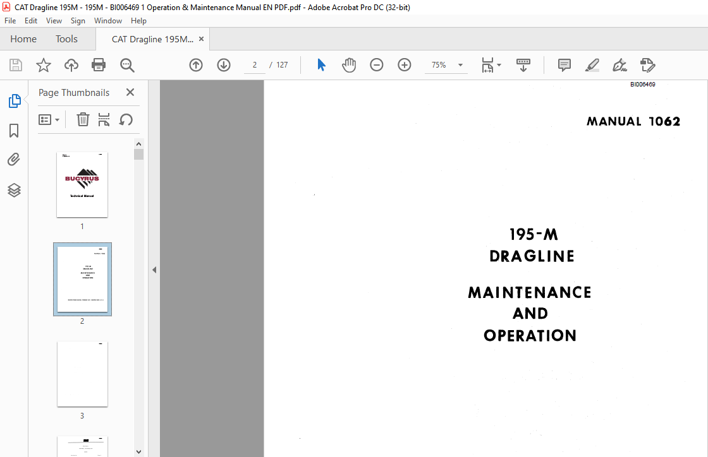Click the upload to cloud icon
The height and width of the screenshot is (457, 708).
click(x=71, y=65)
